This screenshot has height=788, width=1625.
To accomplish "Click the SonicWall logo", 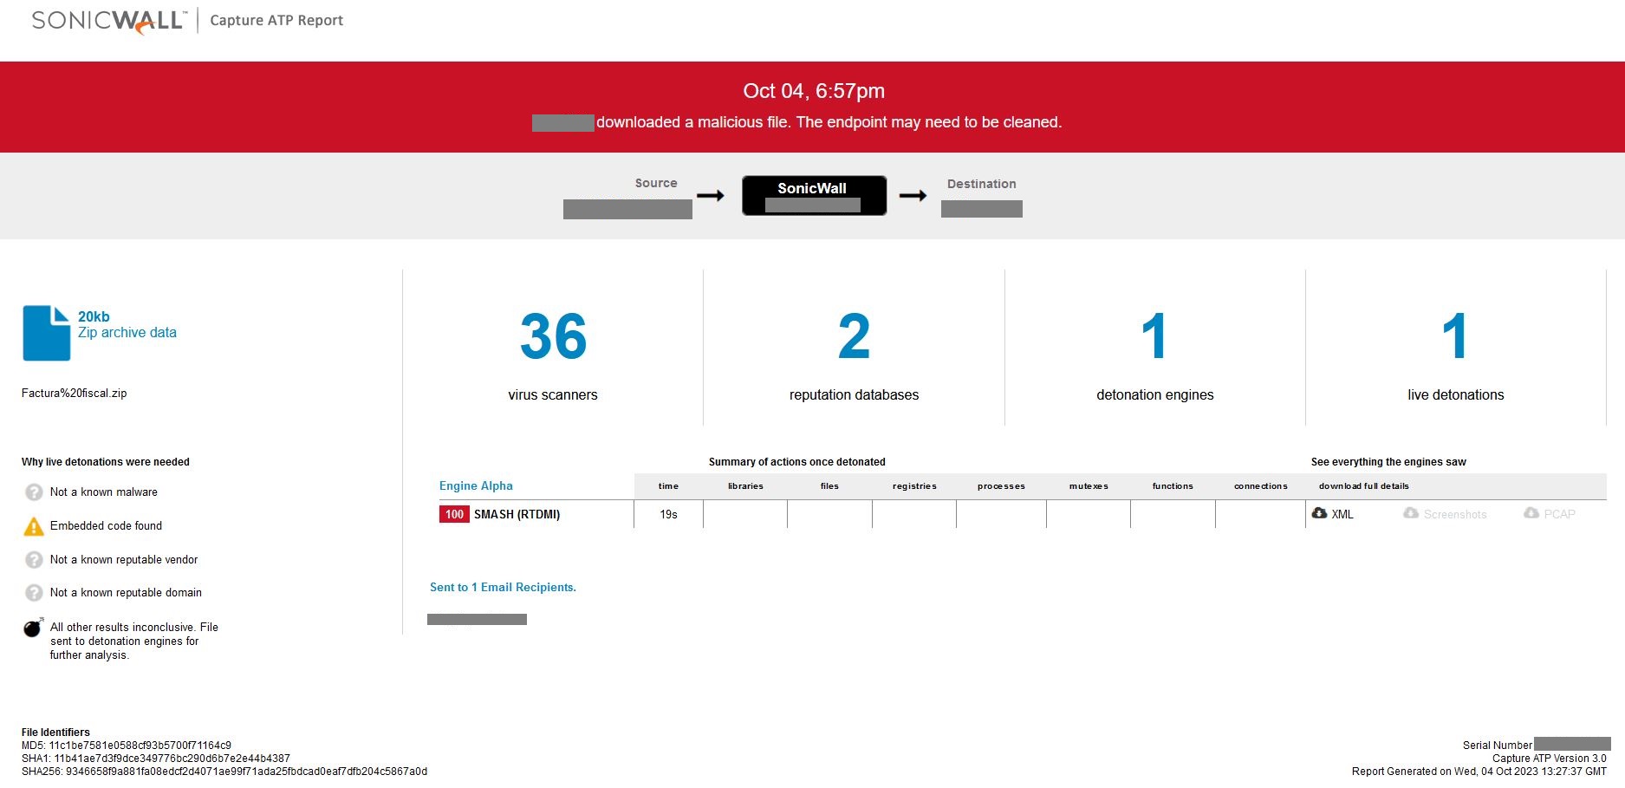I will pyautogui.click(x=109, y=21).
